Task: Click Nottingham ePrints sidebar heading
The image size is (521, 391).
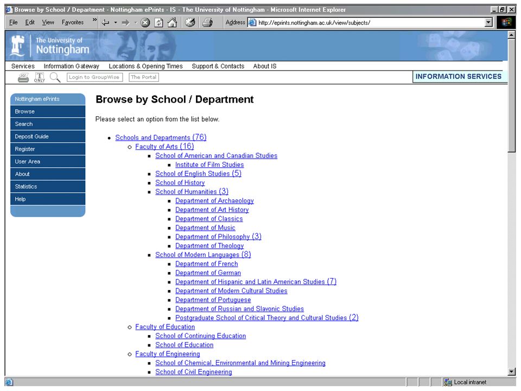Action: pos(48,99)
